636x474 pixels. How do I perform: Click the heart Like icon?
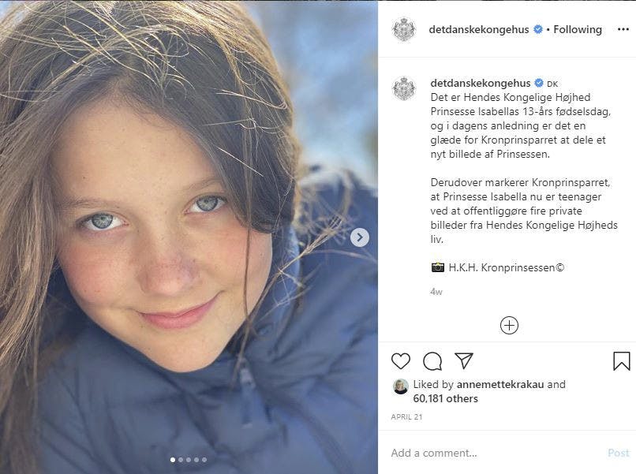[x=401, y=361]
